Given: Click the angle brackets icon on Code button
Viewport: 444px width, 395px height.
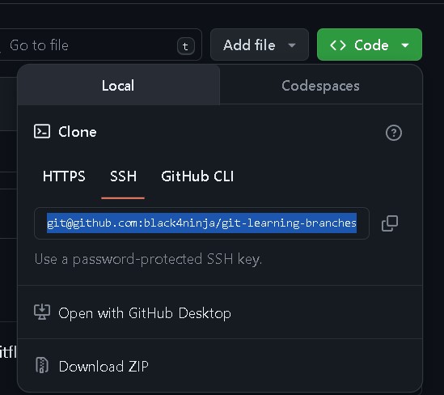Looking at the screenshot, I should pos(338,45).
